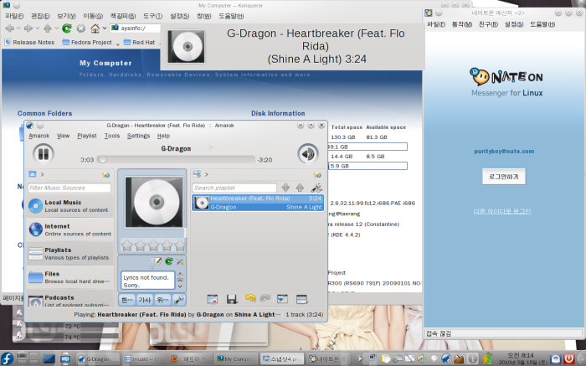Switch to the My Comput… taskbar entry
The width and height of the screenshot is (586, 366).
(237, 359)
